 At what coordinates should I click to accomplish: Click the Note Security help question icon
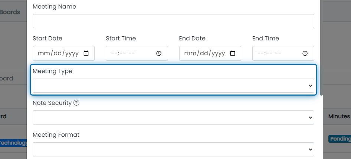click(76, 103)
